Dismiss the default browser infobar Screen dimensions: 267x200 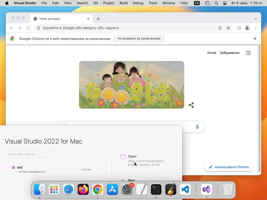tap(255, 39)
